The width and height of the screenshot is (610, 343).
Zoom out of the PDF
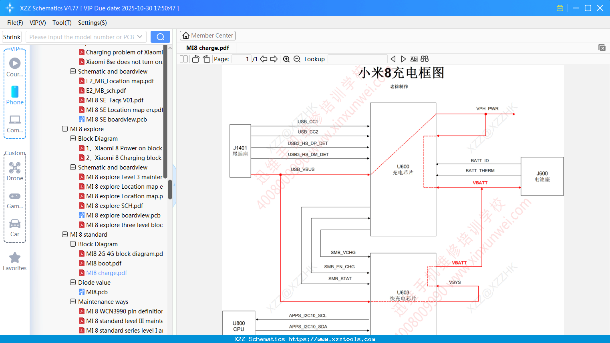[297, 59]
